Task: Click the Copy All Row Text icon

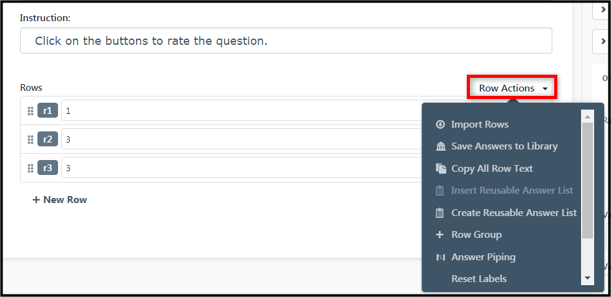Action: [441, 169]
